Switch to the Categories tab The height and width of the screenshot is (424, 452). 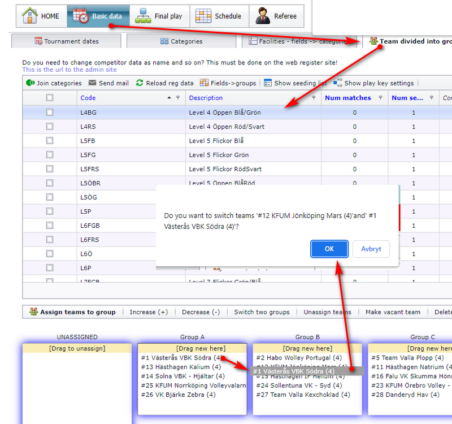click(181, 41)
